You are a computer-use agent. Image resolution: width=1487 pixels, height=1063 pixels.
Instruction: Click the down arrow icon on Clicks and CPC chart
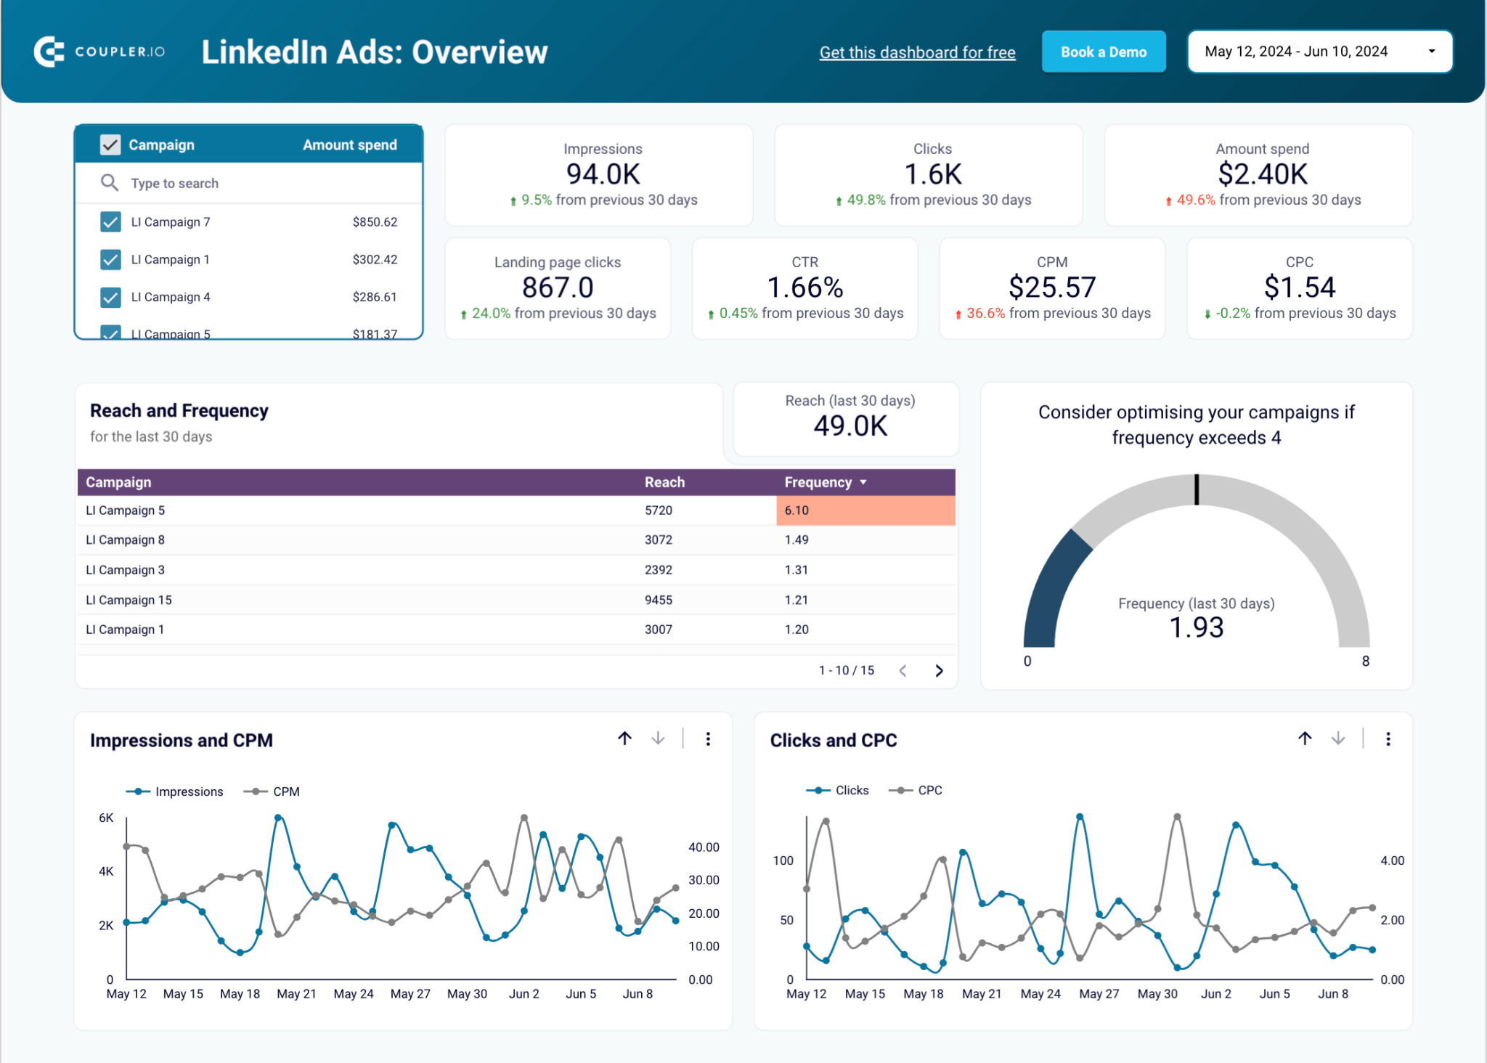(x=1338, y=738)
